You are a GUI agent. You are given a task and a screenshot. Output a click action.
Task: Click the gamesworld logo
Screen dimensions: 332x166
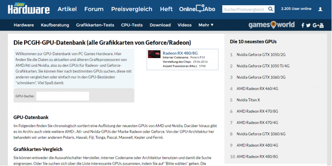(271, 25)
